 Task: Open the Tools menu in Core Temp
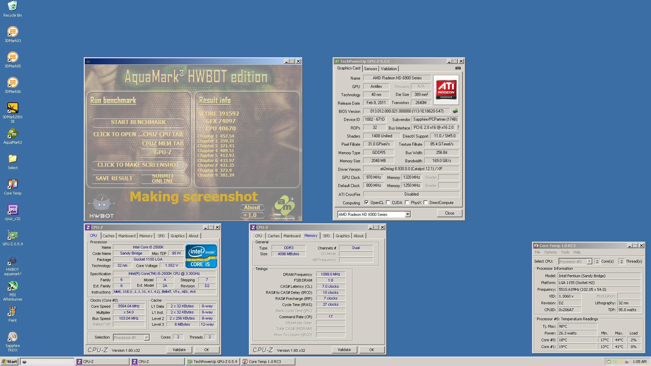pyautogui.click(x=565, y=252)
